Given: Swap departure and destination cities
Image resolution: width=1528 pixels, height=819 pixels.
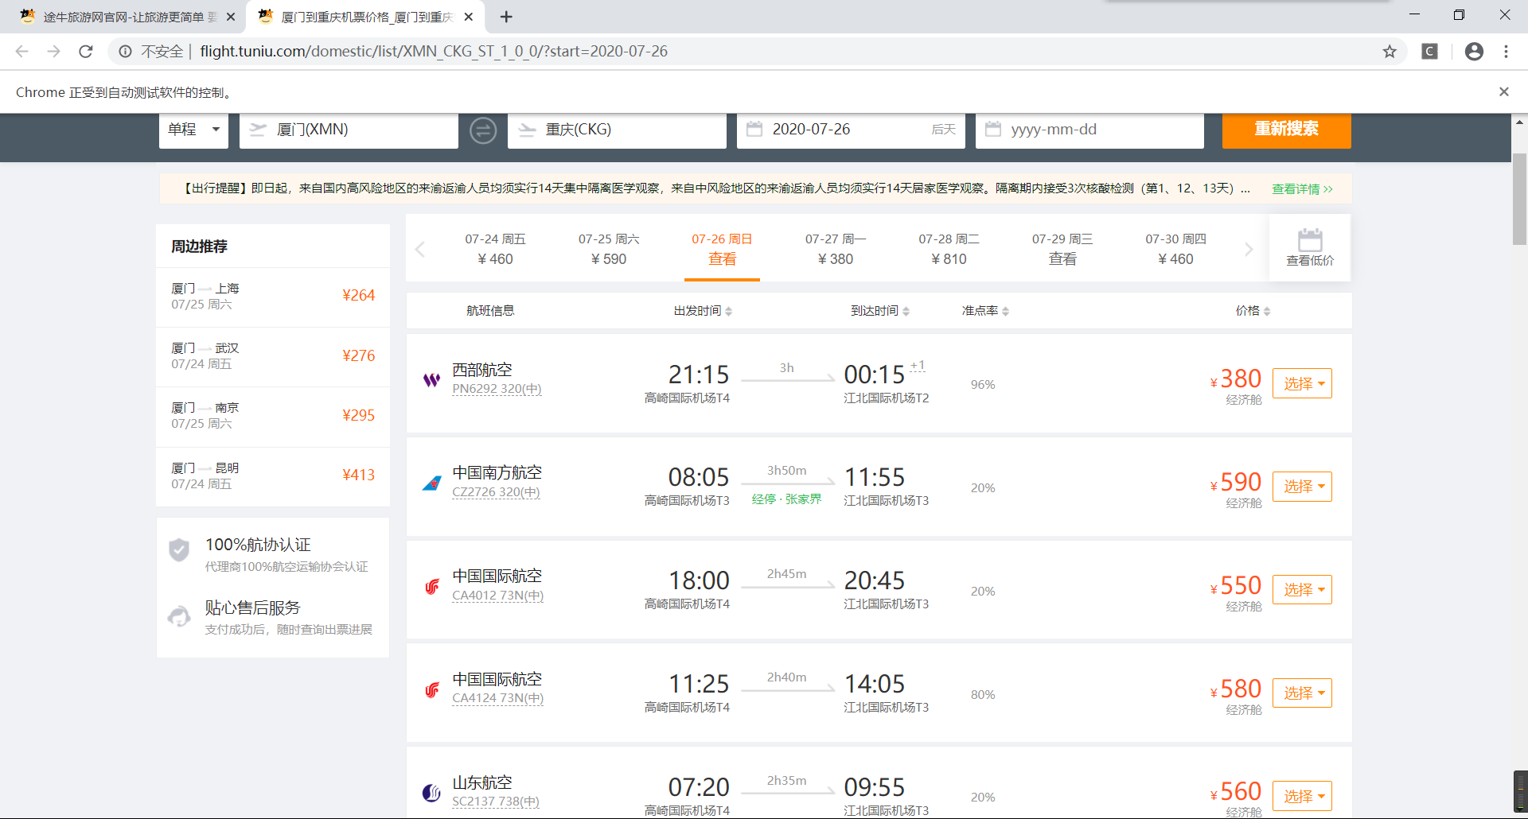Looking at the screenshot, I should pyautogui.click(x=483, y=130).
